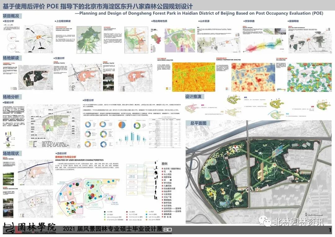Click the orange-blue pie chart
The image size is (335, 237).
tap(122, 125)
